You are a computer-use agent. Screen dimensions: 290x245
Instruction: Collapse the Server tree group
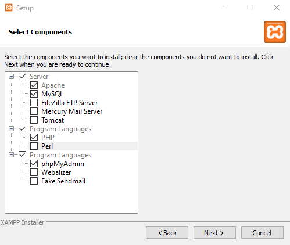tap(11, 77)
